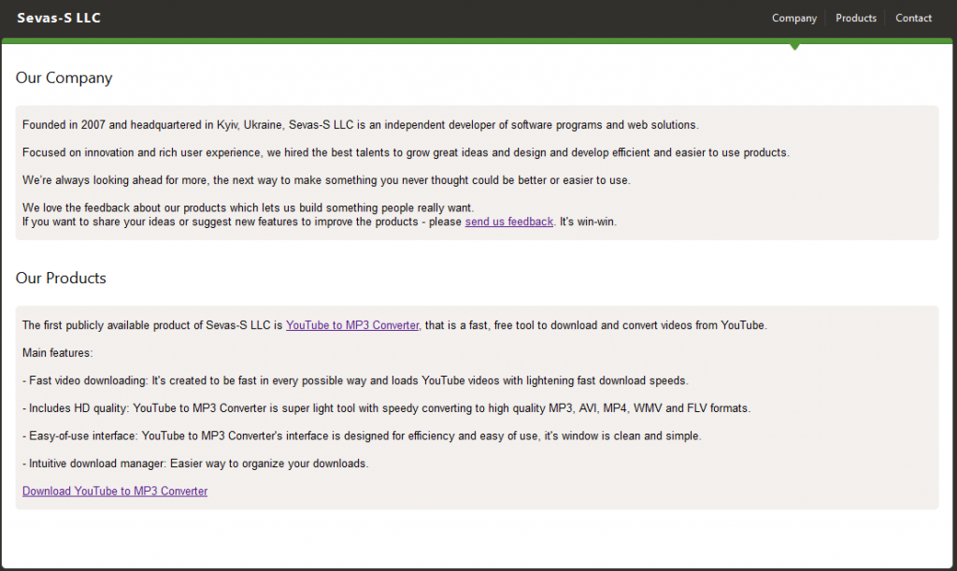
Task: Click the 'Fast video downloading' feature line
Action: coord(355,380)
